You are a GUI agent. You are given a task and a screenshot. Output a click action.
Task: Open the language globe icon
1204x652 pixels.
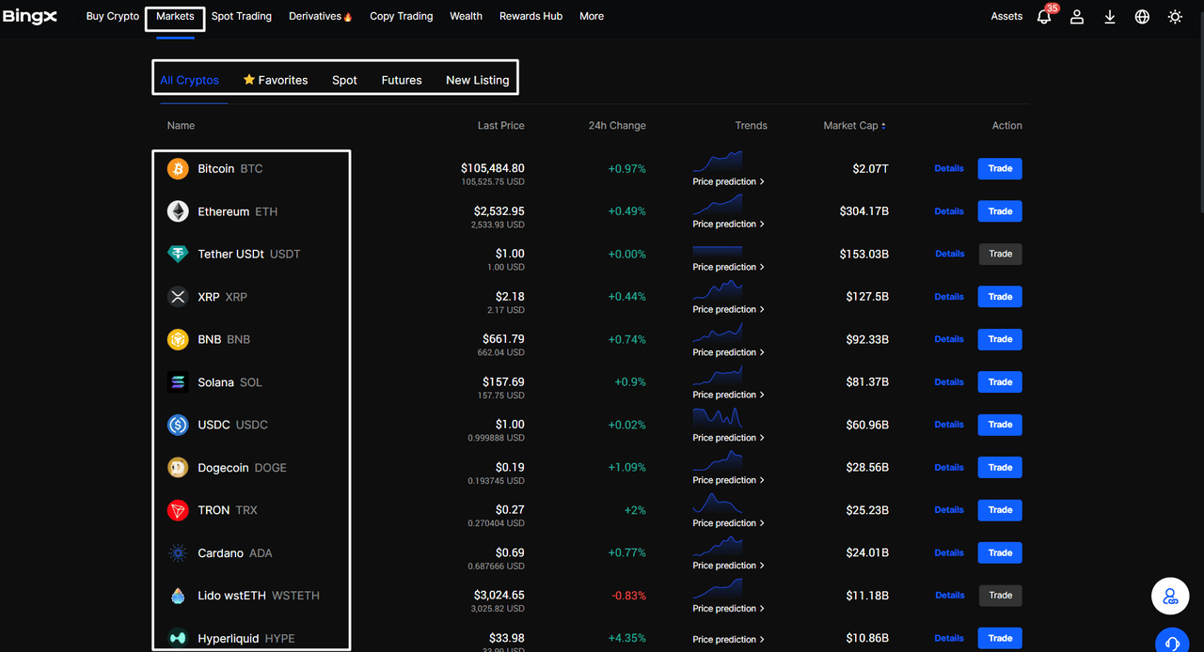click(1142, 17)
